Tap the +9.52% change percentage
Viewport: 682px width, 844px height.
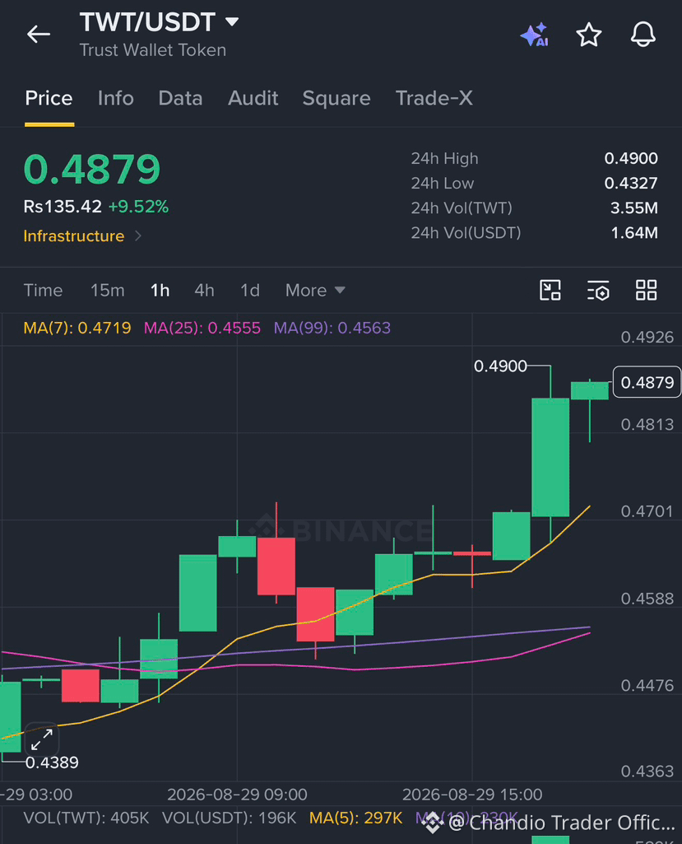coord(139,207)
